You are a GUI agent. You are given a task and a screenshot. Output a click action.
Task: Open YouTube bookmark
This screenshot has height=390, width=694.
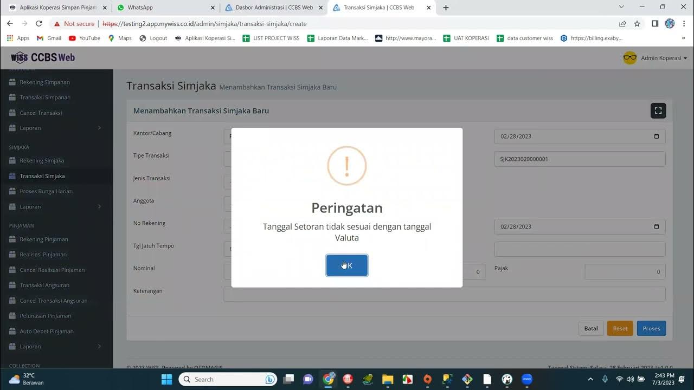[85, 38]
